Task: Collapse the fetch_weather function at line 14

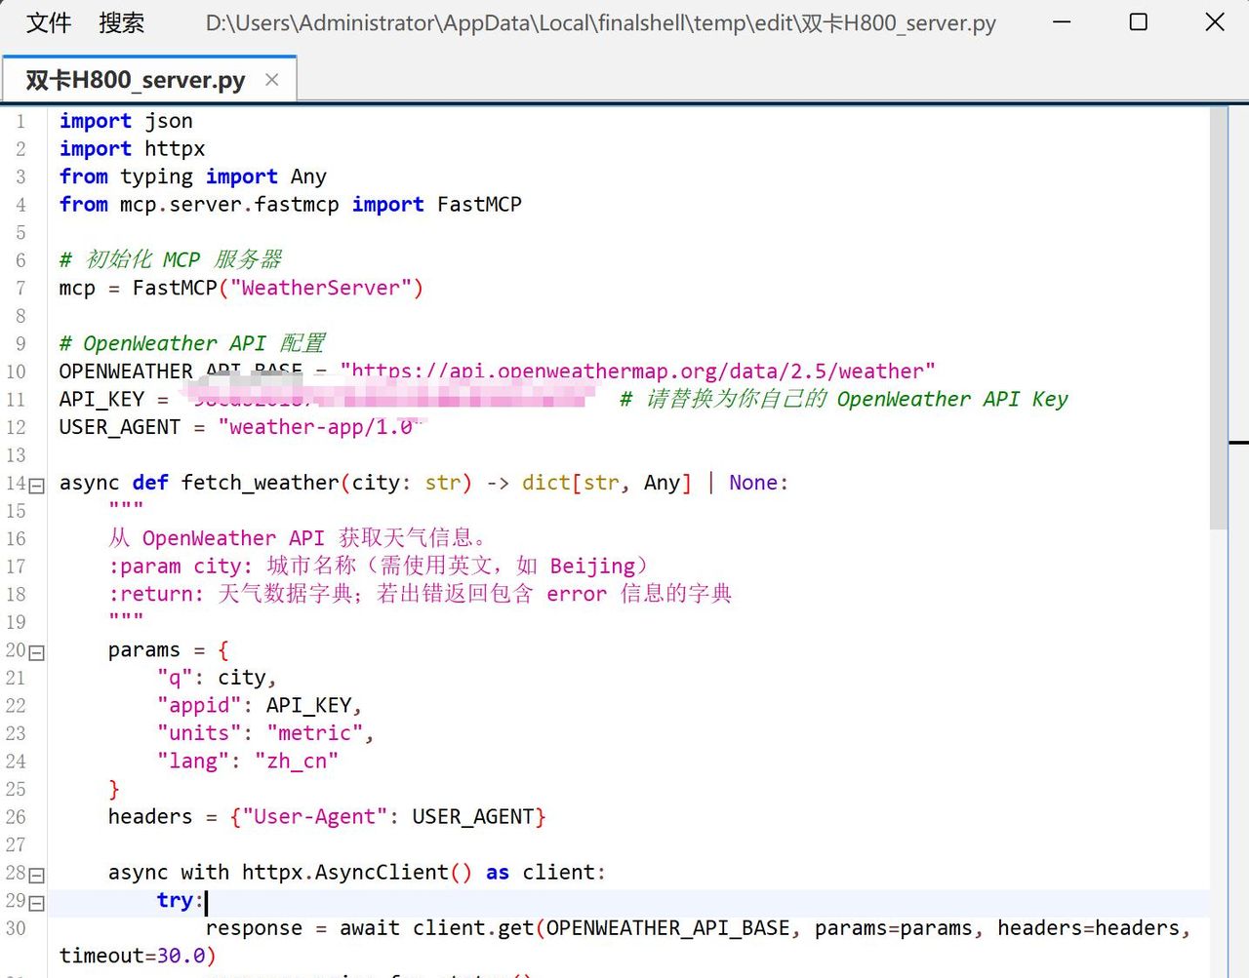Action: coord(37,485)
